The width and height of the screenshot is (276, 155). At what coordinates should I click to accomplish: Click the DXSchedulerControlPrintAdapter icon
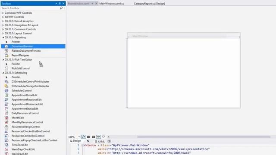(6, 81)
